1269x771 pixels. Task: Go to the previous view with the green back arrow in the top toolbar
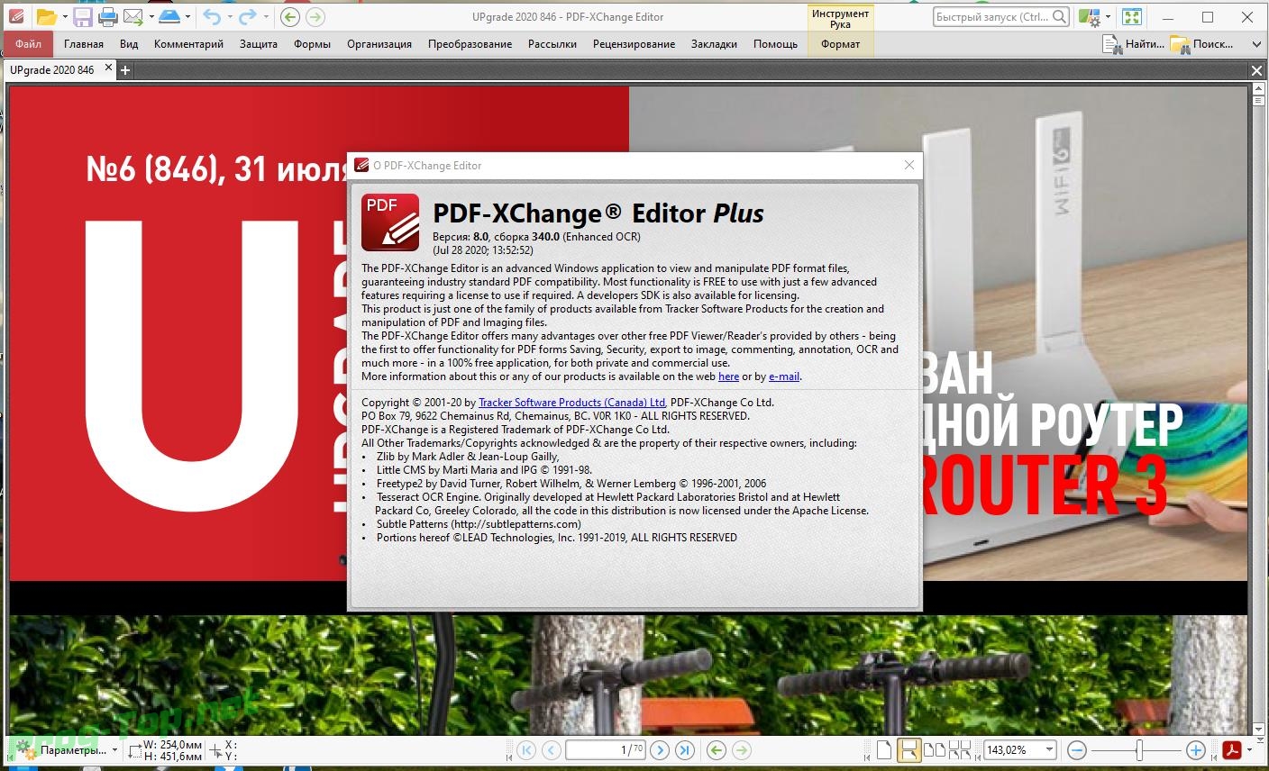[290, 16]
